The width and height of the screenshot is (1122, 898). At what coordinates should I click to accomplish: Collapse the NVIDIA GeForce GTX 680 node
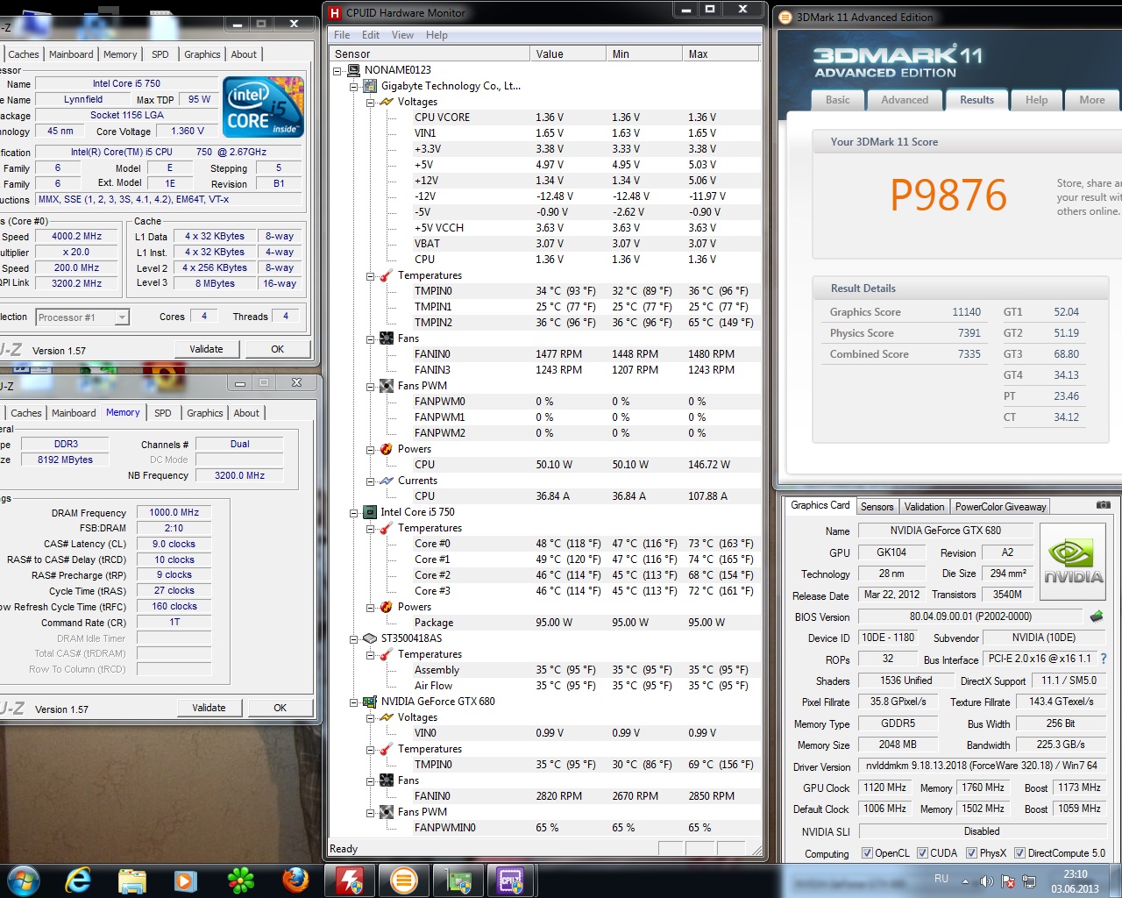tap(354, 702)
